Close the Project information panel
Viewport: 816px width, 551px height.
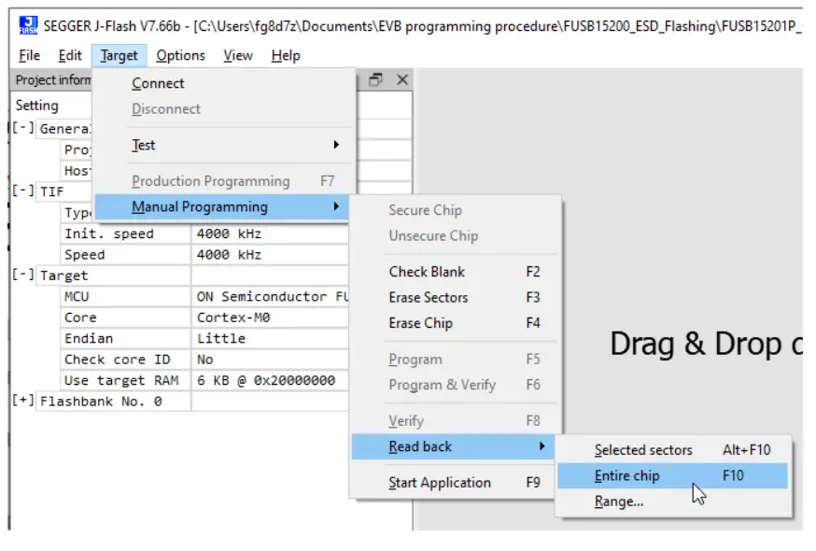402,79
